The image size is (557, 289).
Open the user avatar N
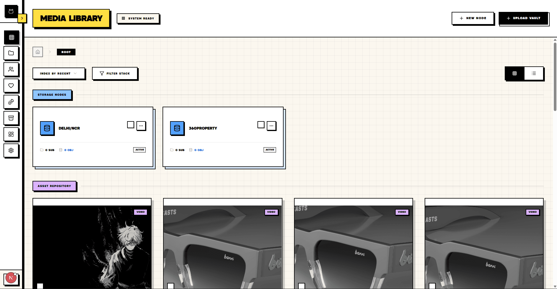(11, 278)
